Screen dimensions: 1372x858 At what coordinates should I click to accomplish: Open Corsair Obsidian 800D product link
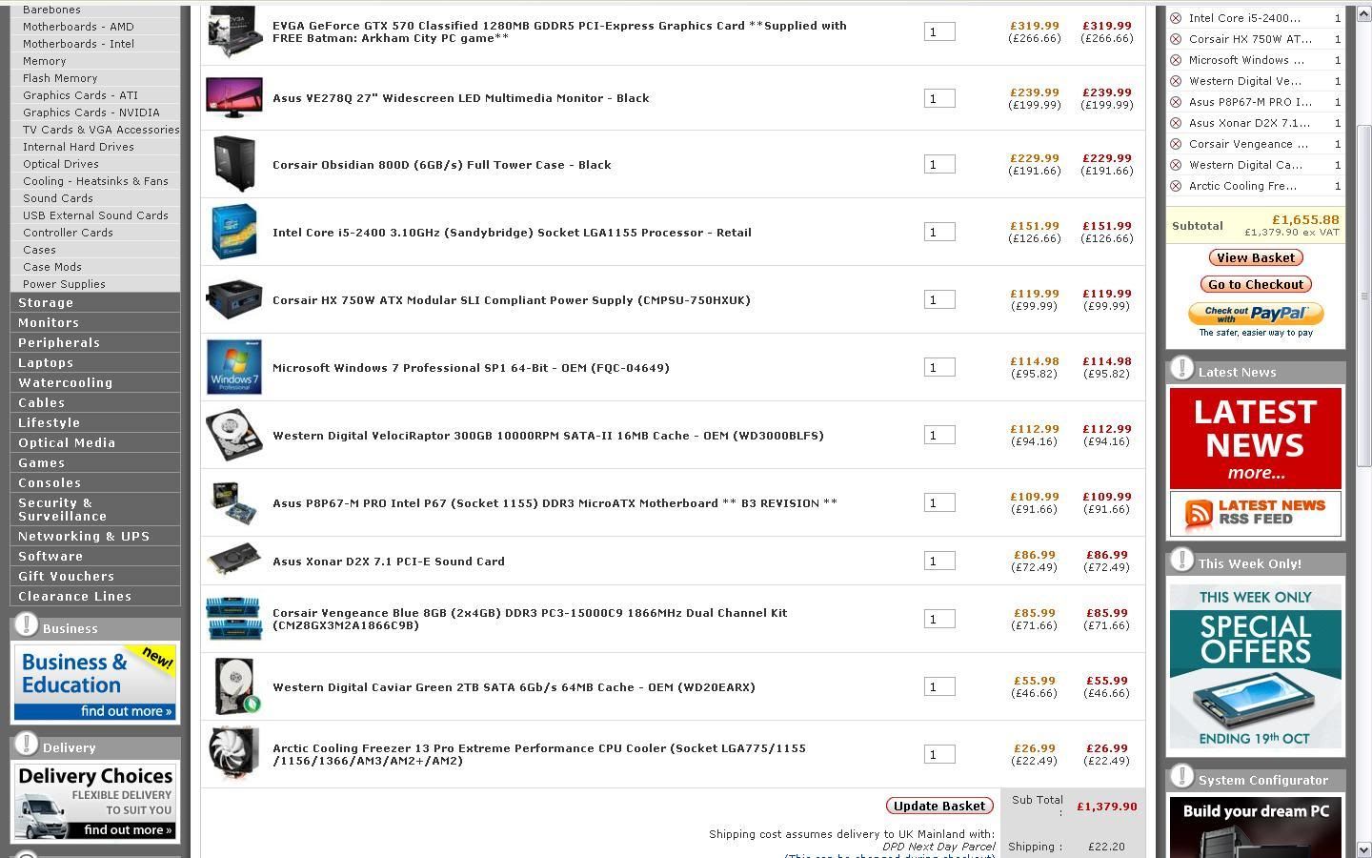pyautogui.click(x=442, y=165)
